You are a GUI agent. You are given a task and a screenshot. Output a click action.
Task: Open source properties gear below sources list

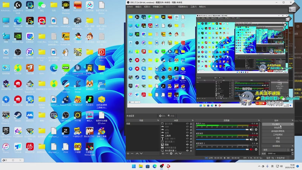[x=171, y=154]
